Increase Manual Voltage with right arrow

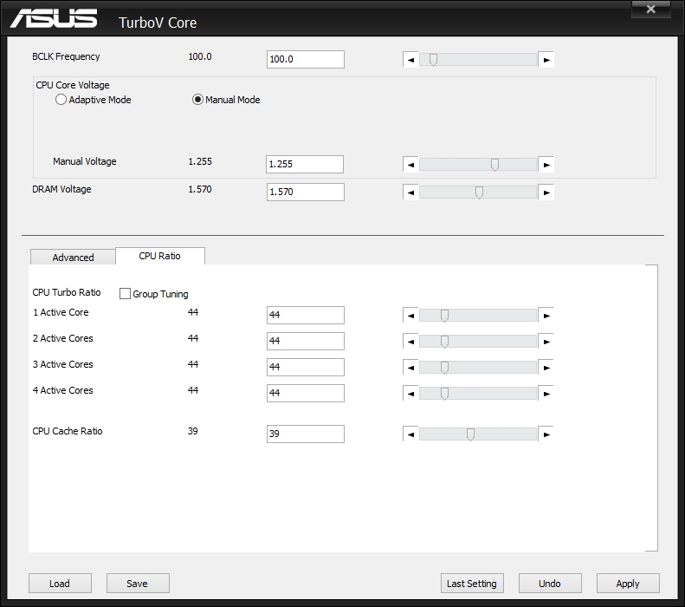coord(546,165)
